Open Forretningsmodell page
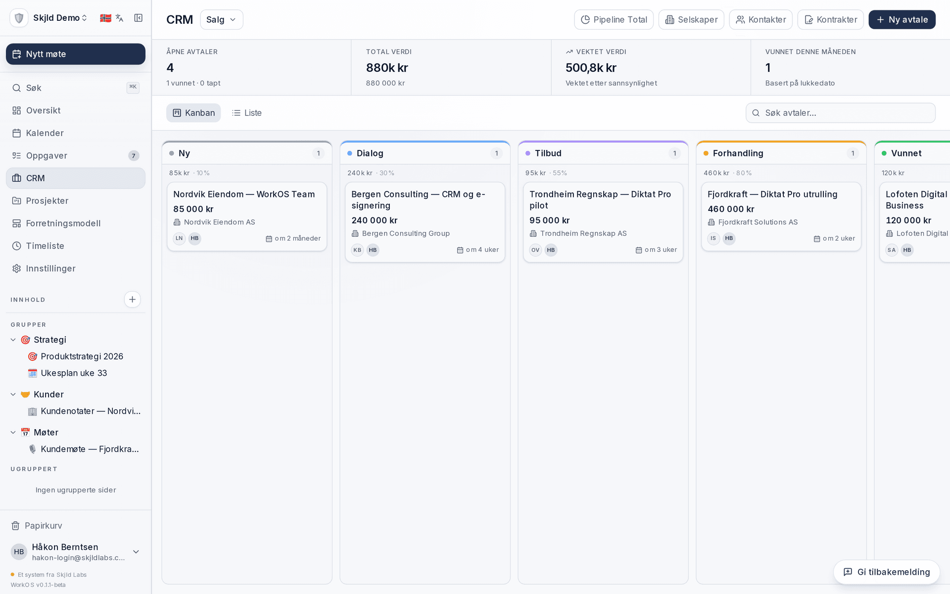 (x=76, y=223)
